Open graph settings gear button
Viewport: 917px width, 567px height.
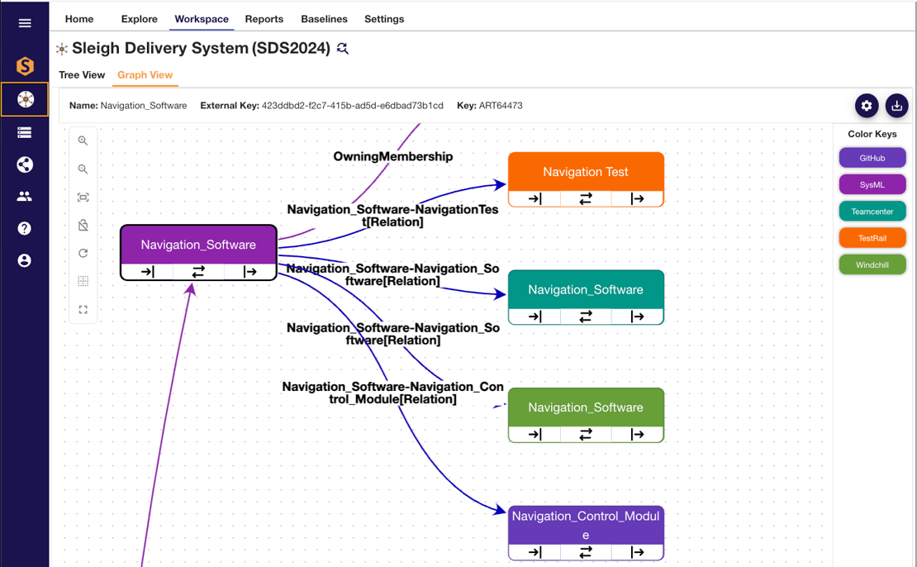867,106
